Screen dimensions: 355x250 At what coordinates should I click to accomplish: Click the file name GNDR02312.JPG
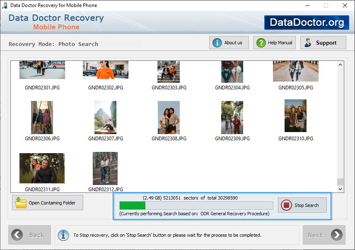(106, 190)
